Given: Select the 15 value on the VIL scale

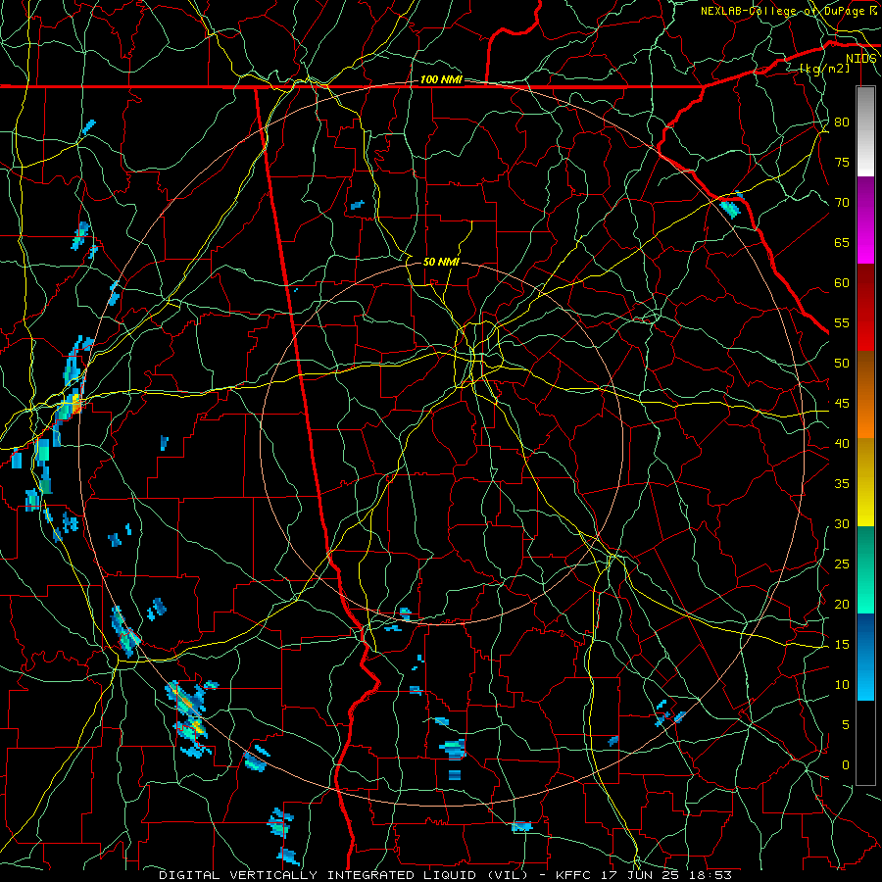Looking at the screenshot, I should tap(842, 645).
